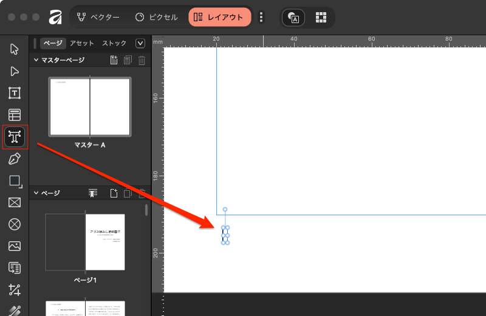
Task: Open the ストック tab
Action: pos(114,43)
